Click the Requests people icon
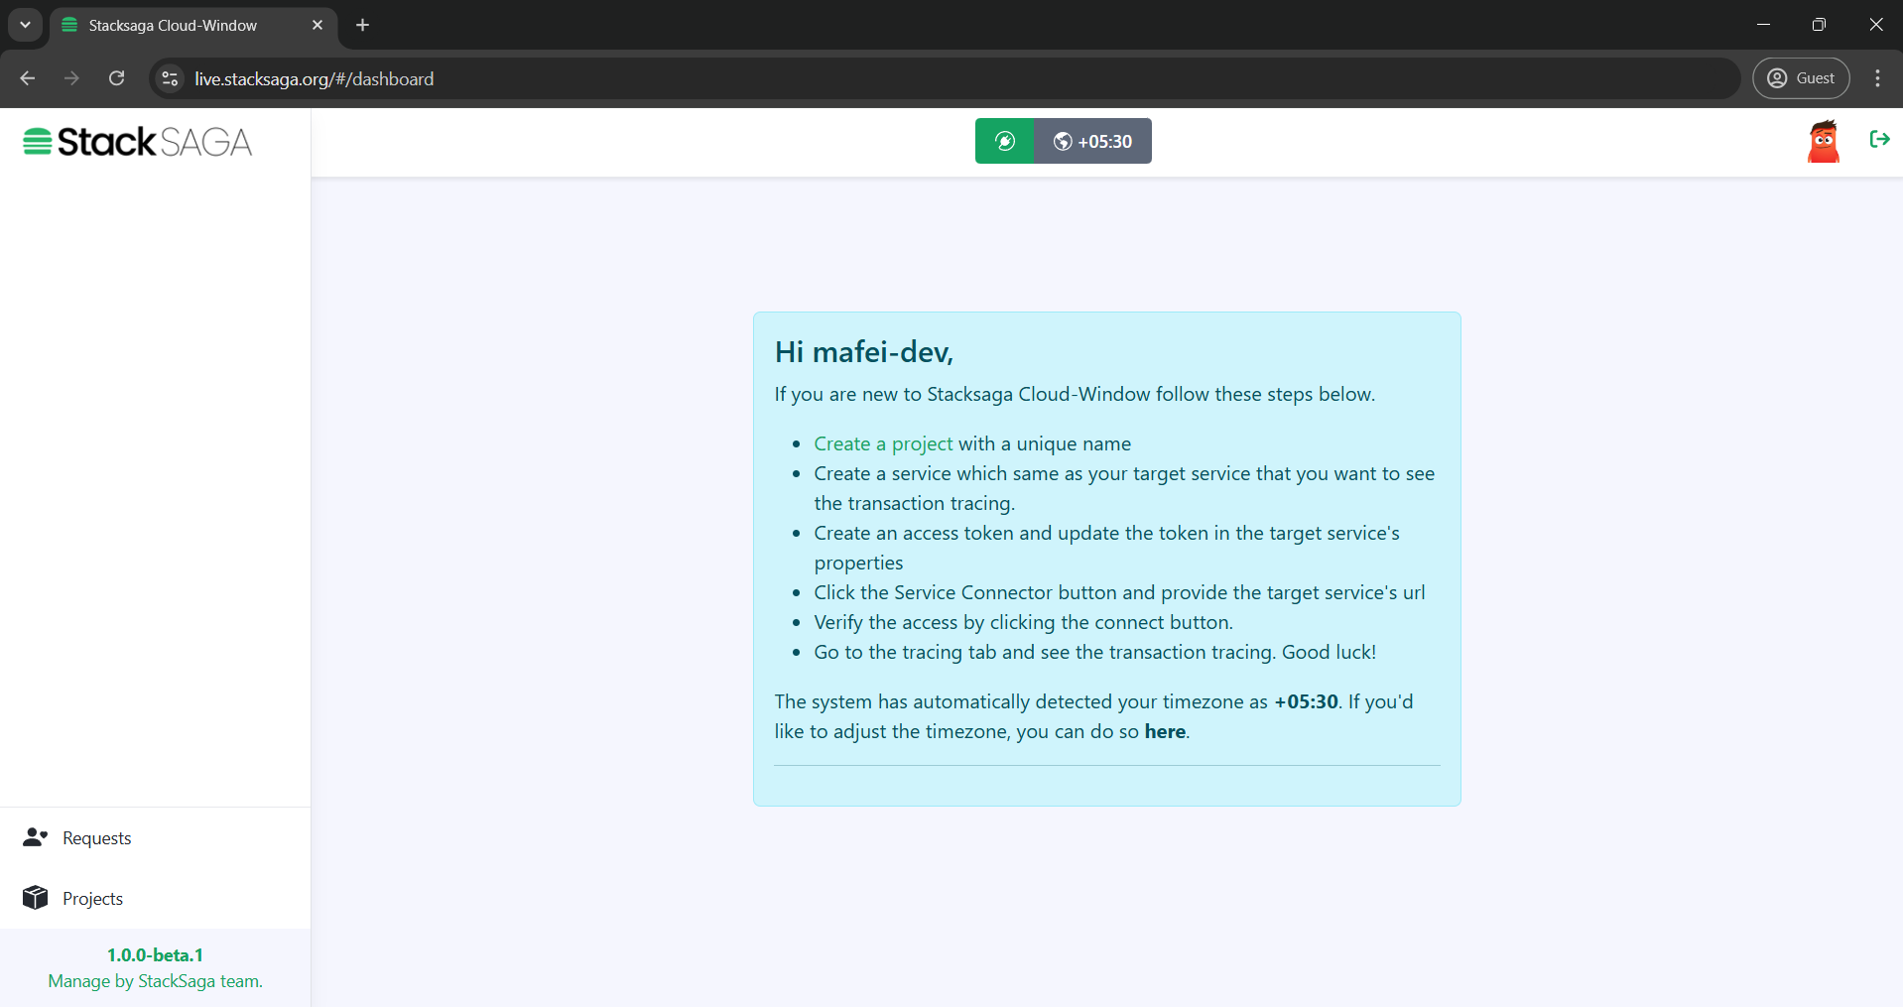This screenshot has width=1903, height=1007. click(36, 837)
